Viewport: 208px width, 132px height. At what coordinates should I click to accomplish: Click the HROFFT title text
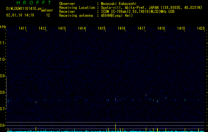tap(34, 3)
